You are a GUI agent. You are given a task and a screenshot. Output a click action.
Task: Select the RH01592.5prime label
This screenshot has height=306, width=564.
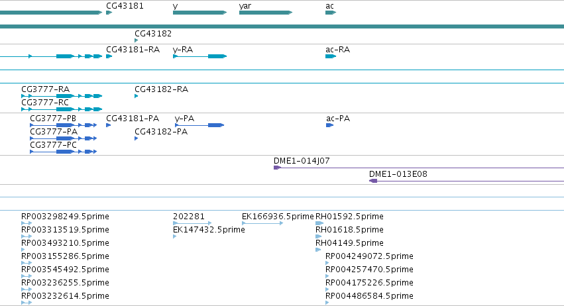click(349, 217)
